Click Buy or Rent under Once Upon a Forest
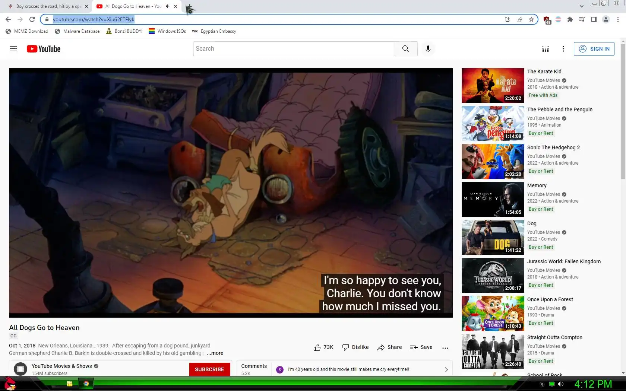This screenshot has width=626, height=391. click(x=541, y=323)
